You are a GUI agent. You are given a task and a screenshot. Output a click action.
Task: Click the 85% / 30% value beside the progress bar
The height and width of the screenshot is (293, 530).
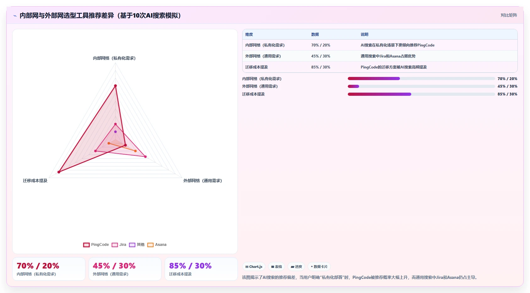[x=507, y=94]
